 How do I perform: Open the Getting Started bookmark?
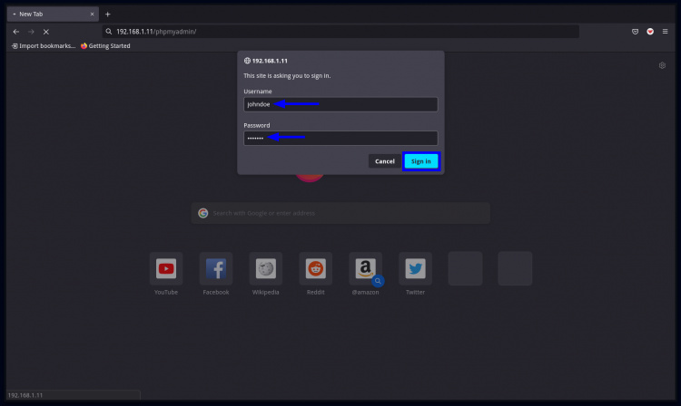[105, 45]
